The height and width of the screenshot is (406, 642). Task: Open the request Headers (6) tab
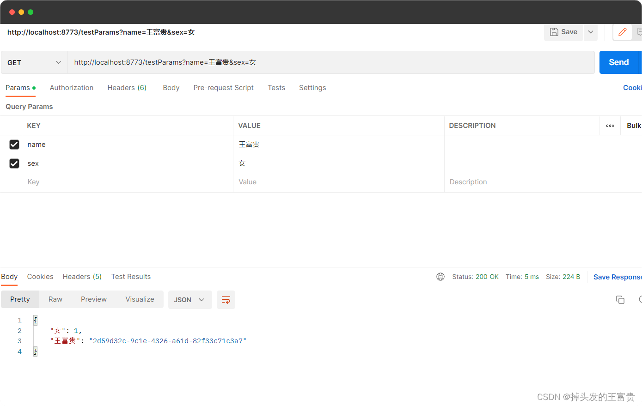pos(127,88)
